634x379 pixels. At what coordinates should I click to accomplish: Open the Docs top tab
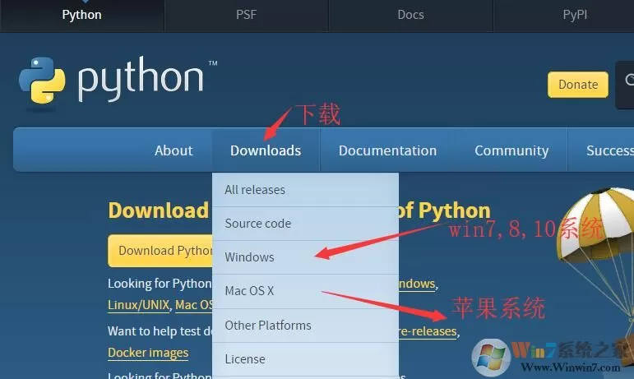click(x=410, y=15)
